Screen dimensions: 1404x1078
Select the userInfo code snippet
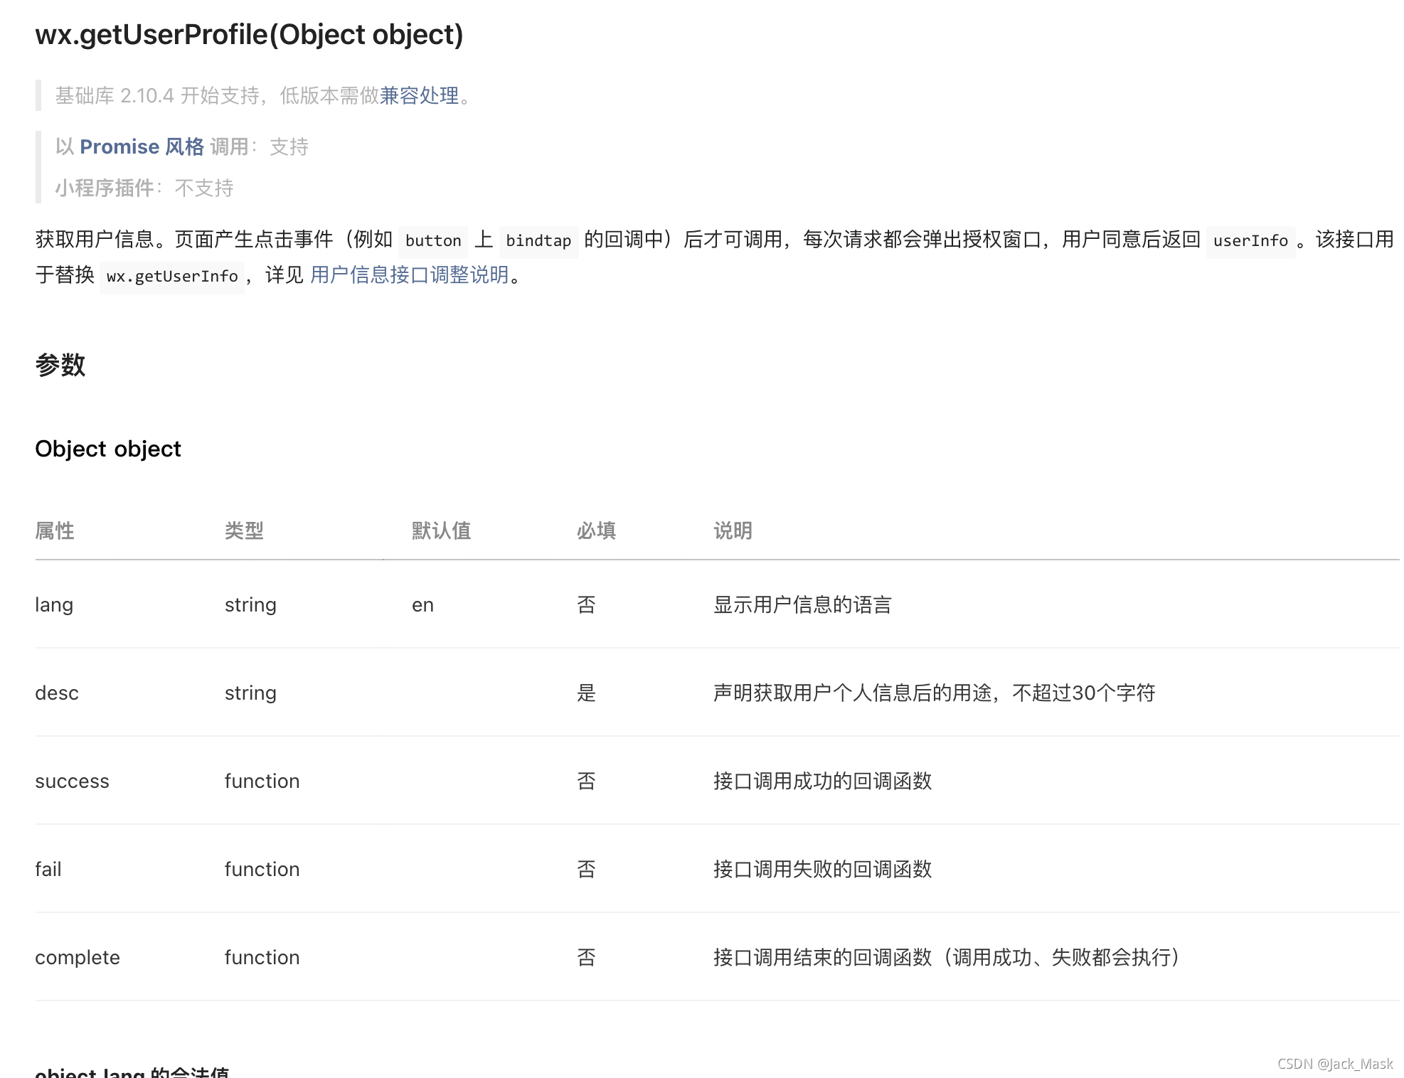click(1251, 241)
